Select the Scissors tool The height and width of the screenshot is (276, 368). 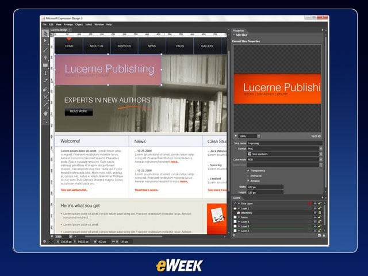(45, 97)
